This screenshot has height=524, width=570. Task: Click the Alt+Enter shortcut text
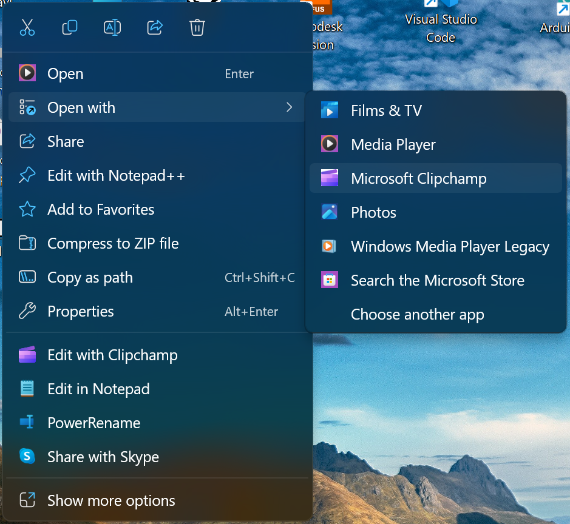click(x=251, y=312)
